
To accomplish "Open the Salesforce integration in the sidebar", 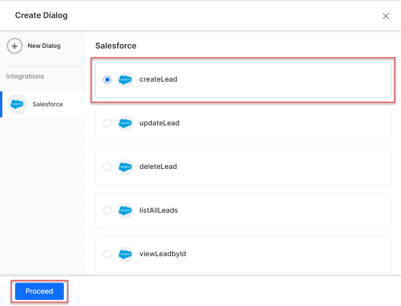I will [47, 104].
